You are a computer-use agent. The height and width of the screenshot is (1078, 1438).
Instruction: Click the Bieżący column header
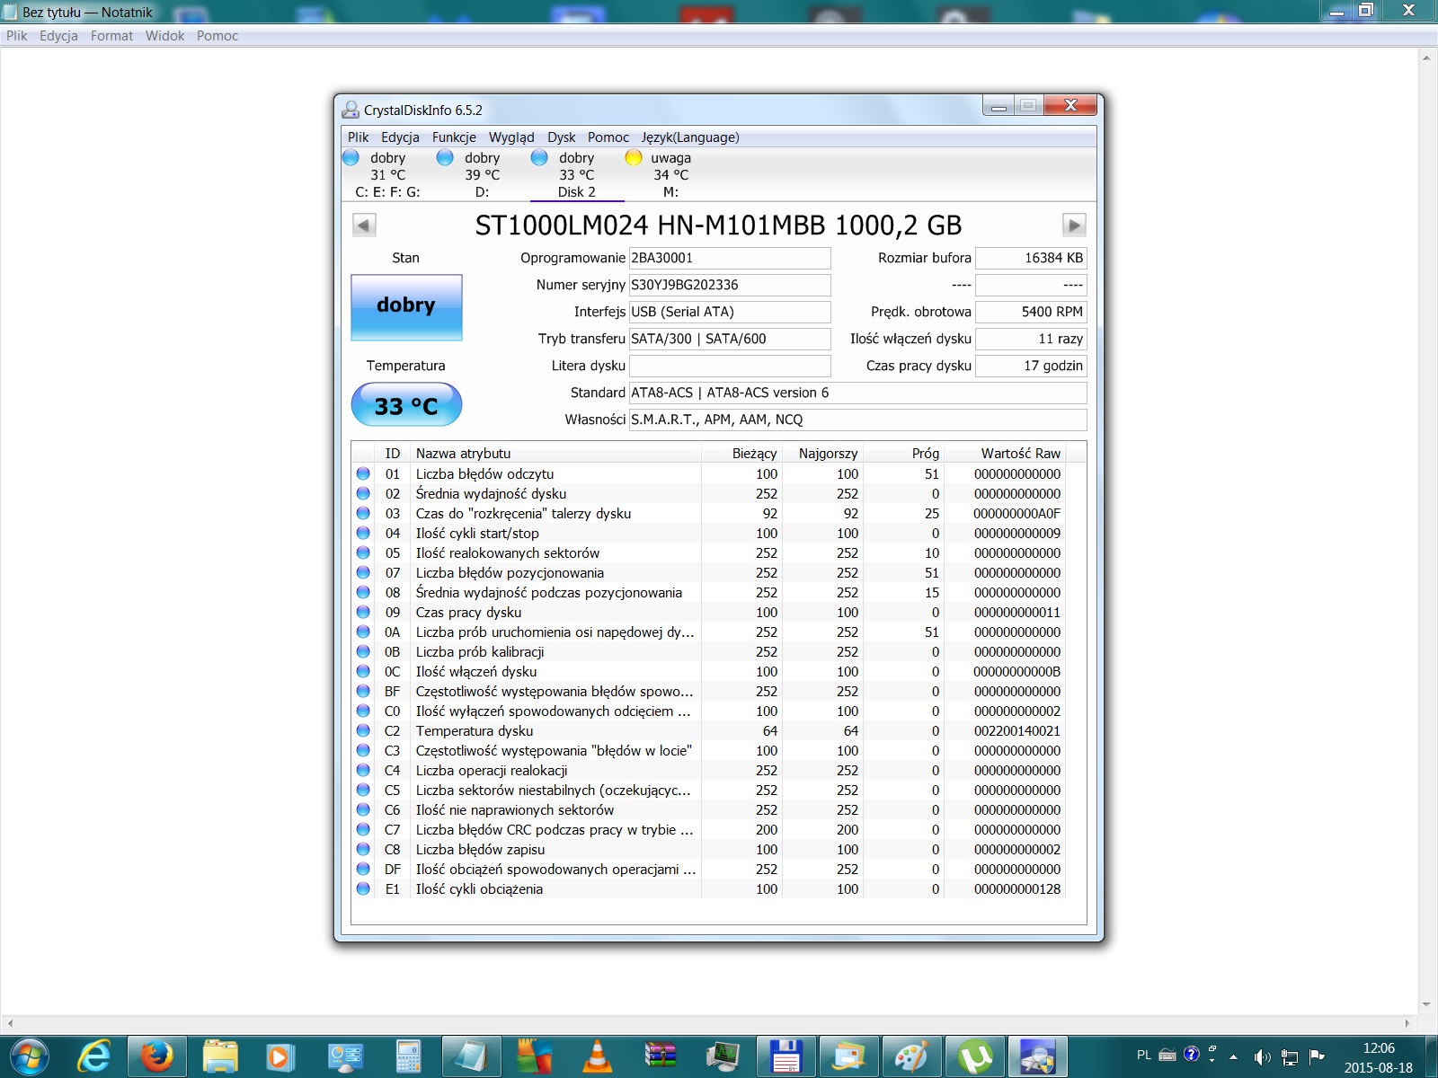741,453
